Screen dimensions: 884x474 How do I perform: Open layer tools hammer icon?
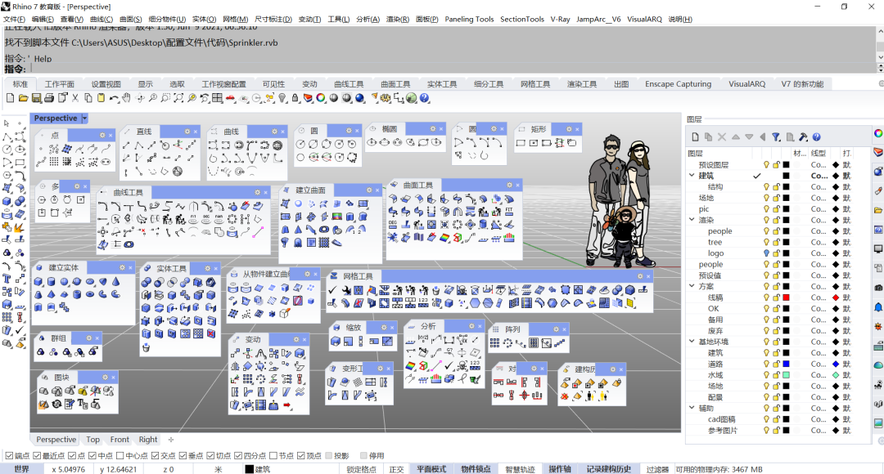[803, 136]
